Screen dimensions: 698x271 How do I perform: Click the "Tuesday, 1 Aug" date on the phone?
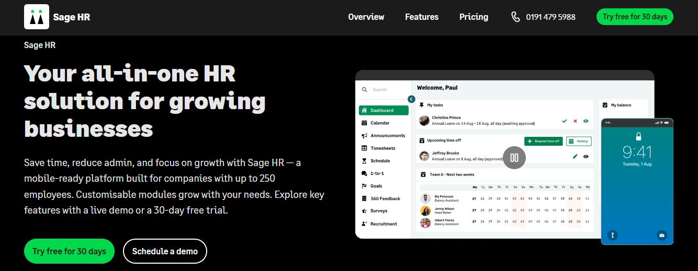point(637,164)
